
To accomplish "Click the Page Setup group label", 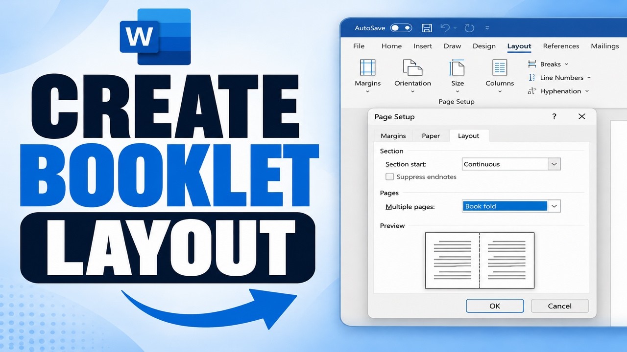I will point(457,102).
